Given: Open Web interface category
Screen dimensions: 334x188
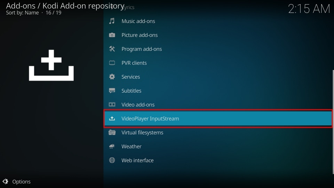Looking at the screenshot, I should 218,160.
